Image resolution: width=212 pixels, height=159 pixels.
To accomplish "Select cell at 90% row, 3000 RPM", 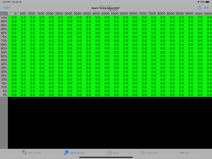I will (x=68, y=25).
